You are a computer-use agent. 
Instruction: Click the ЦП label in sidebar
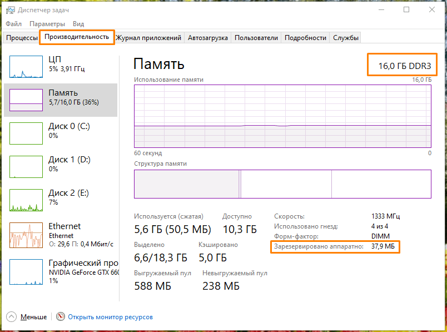pyautogui.click(x=54, y=60)
